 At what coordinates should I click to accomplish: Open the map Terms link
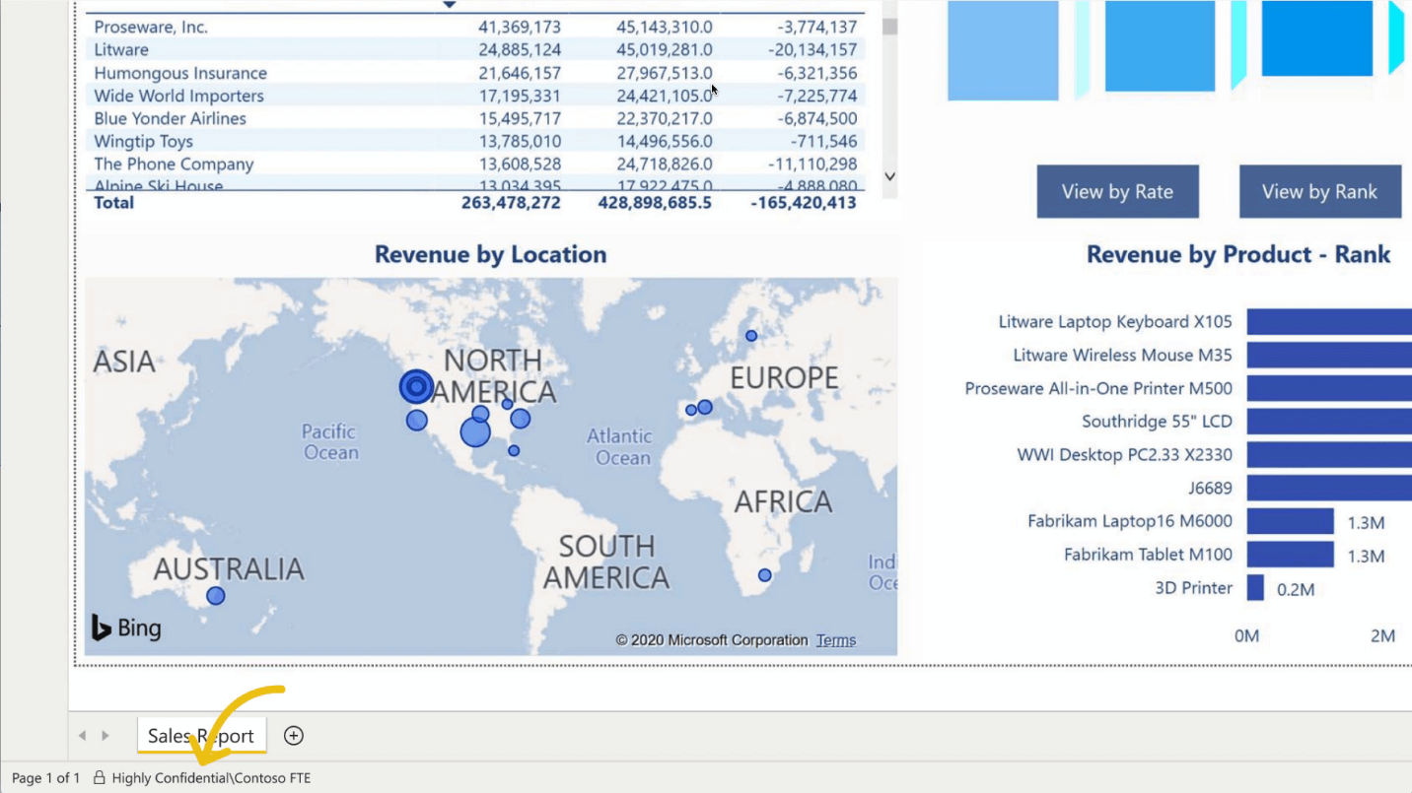click(x=836, y=640)
